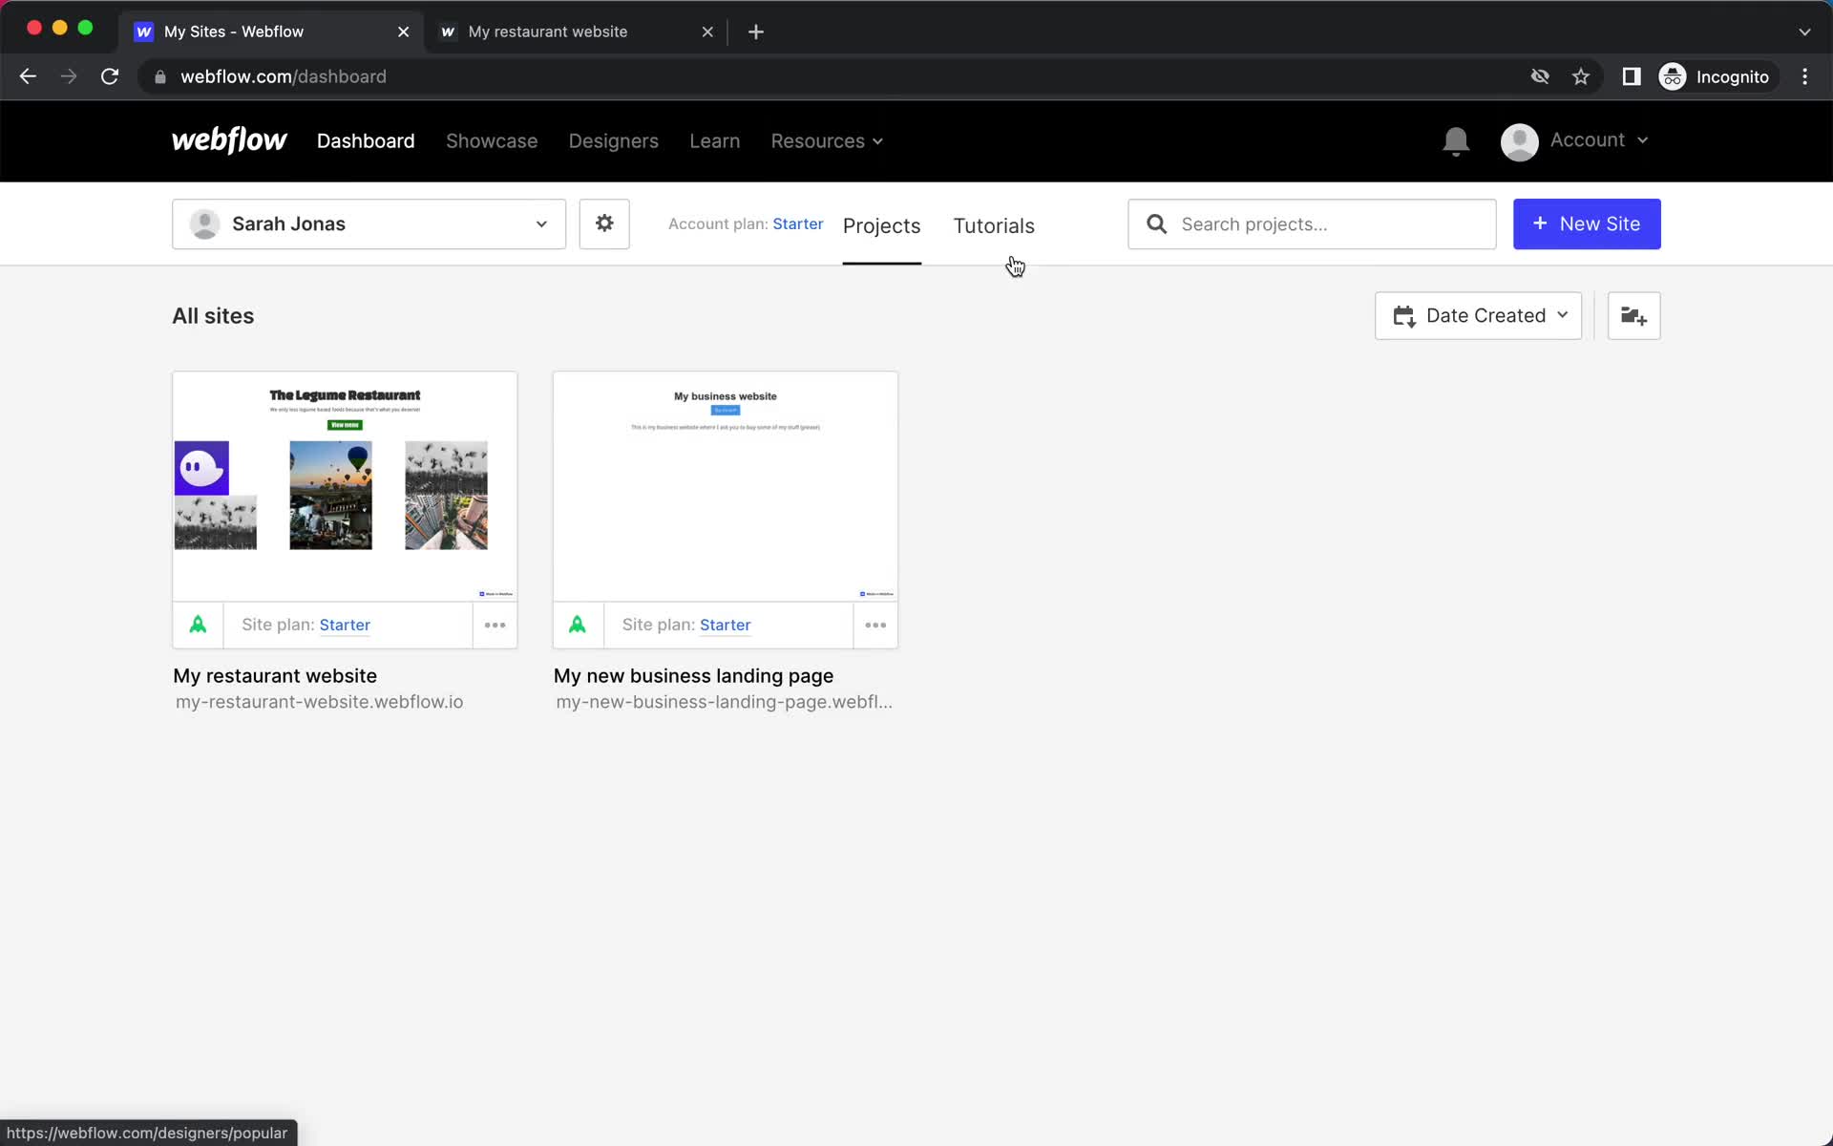Click the search projects input field
Screen dimensions: 1833x1146
1312,223
